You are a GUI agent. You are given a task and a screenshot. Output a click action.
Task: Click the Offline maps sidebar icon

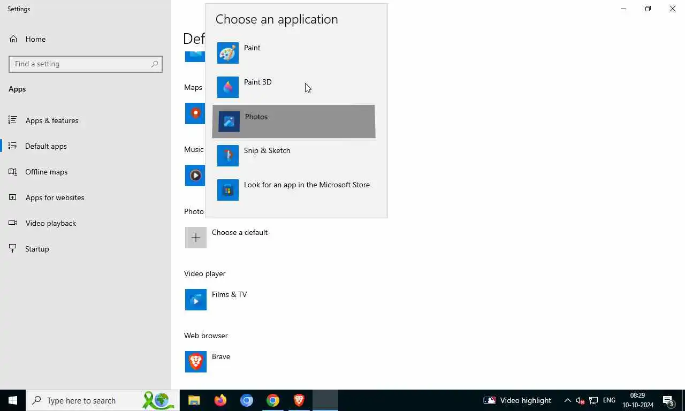13,171
